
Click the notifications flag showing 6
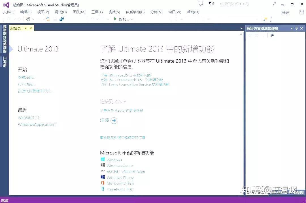coord(211,4)
